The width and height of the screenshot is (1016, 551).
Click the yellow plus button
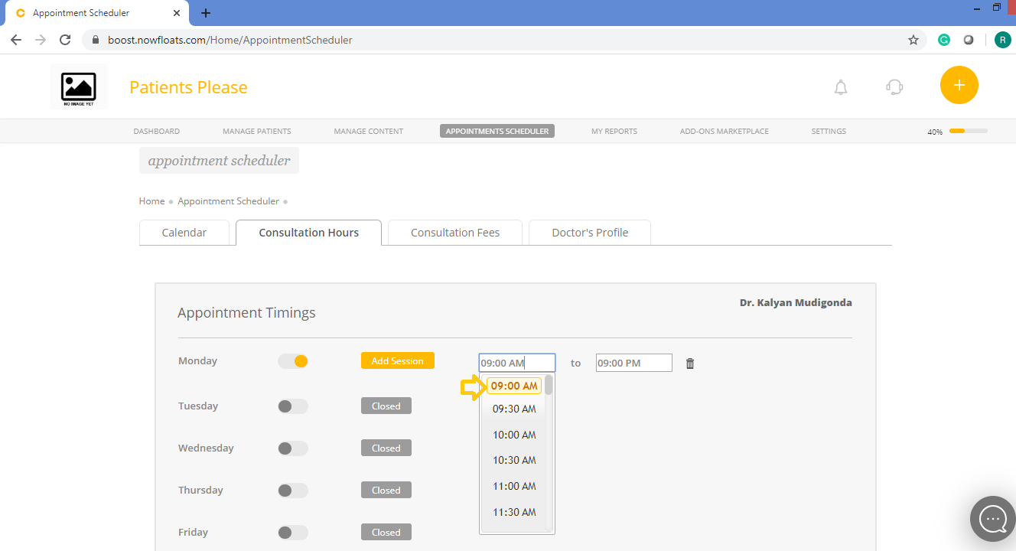click(959, 85)
